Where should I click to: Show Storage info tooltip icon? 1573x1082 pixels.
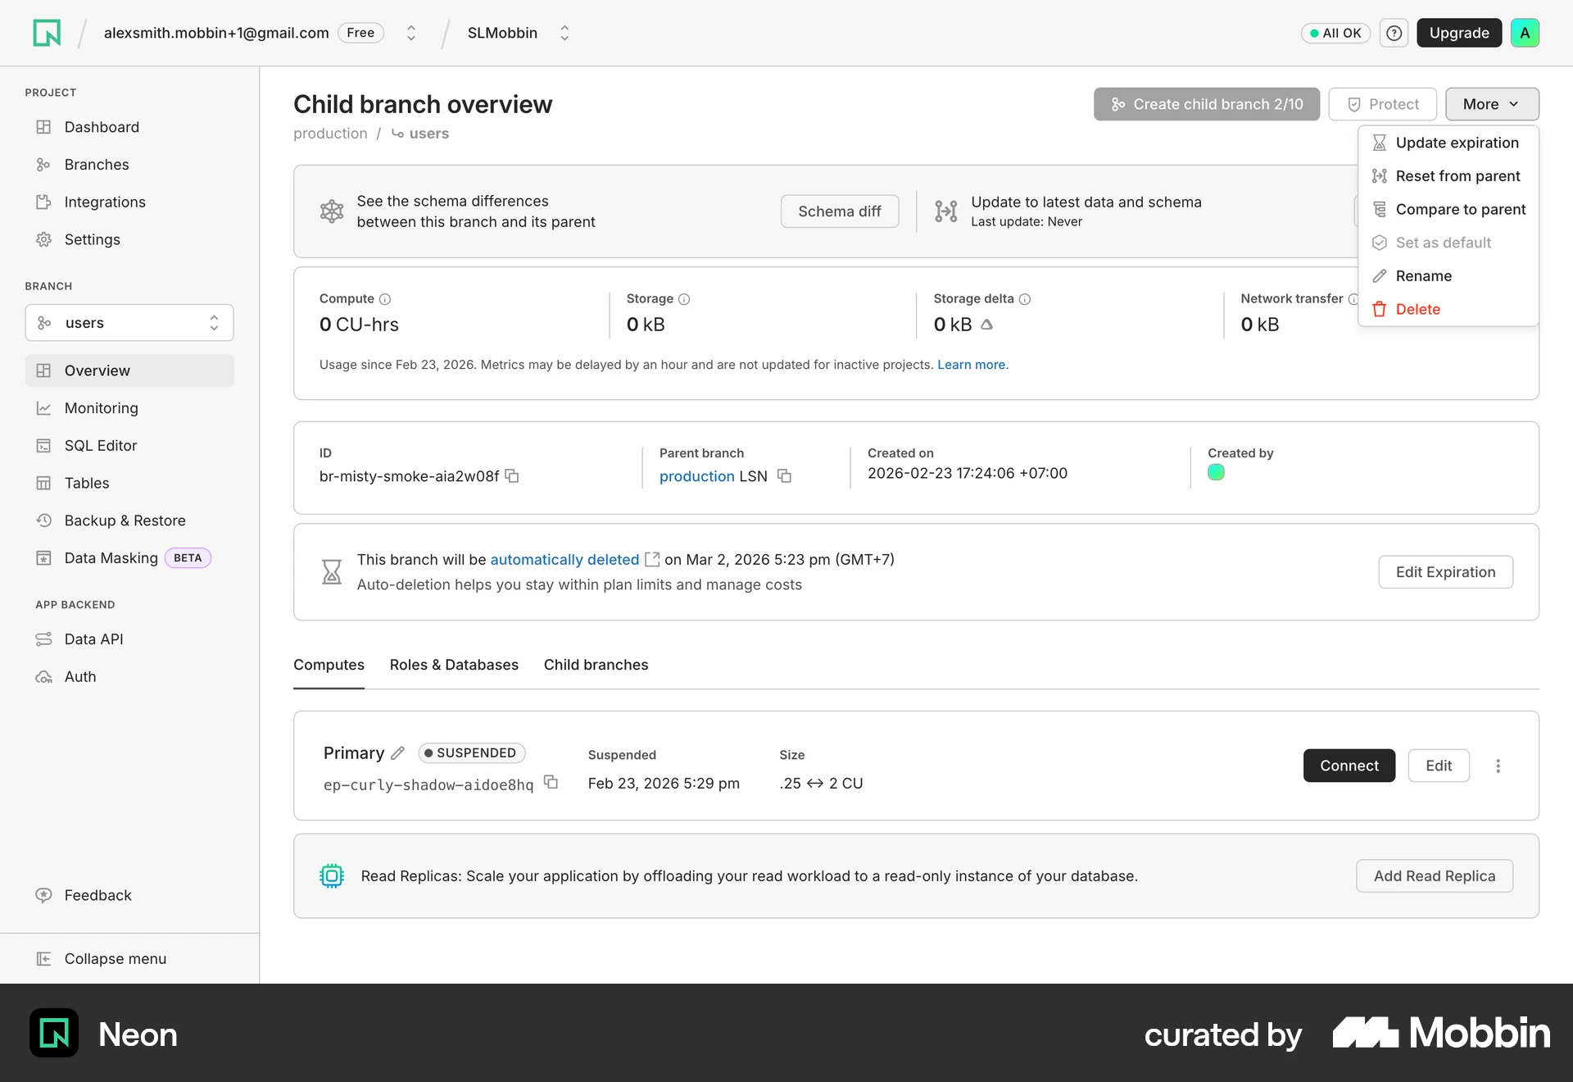click(x=684, y=299)
